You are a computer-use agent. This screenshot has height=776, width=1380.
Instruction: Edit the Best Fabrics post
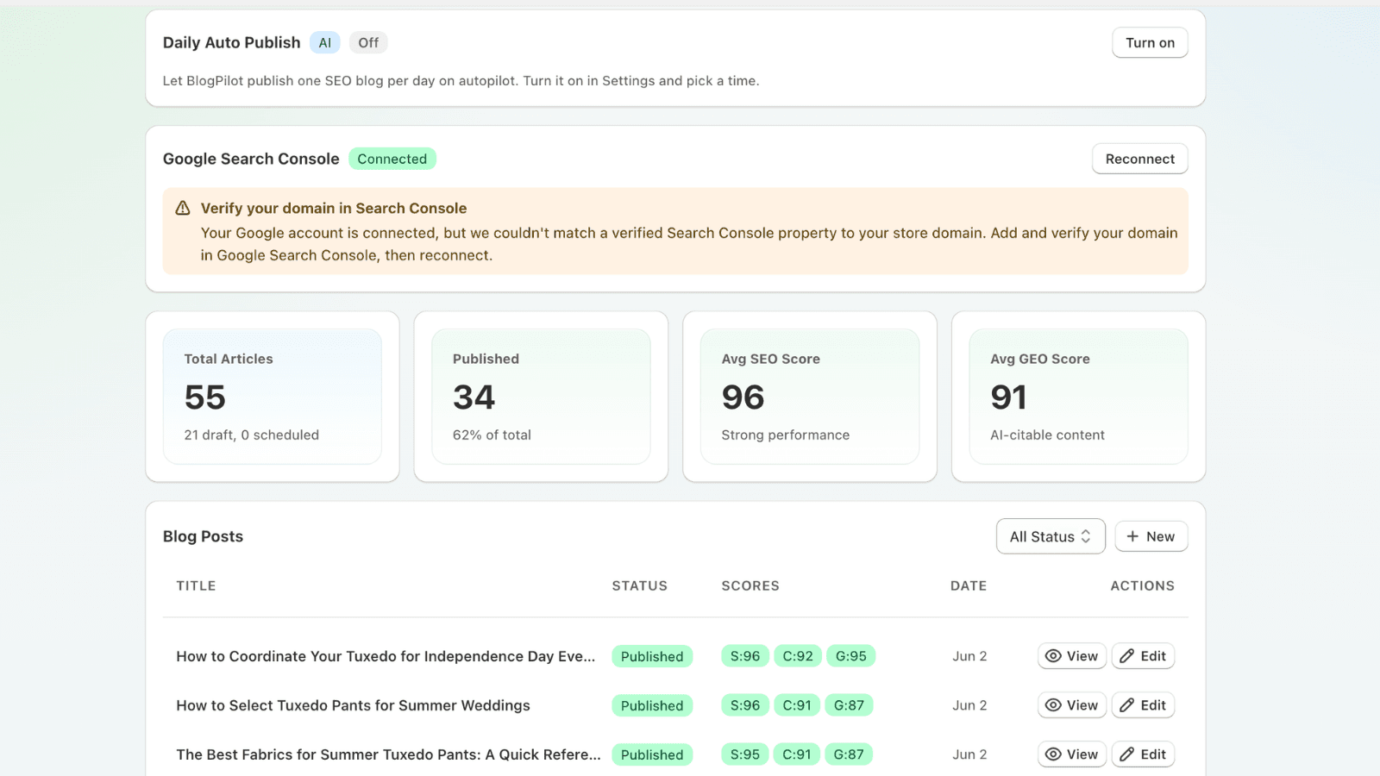tap(1143, 754)
